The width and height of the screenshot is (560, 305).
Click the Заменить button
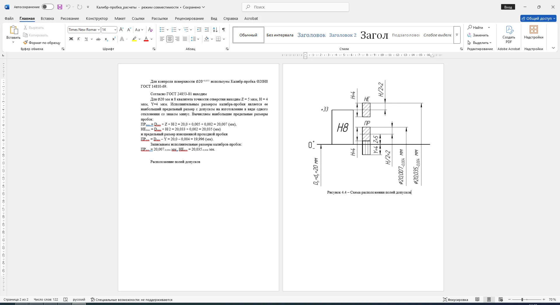(478, 35)
